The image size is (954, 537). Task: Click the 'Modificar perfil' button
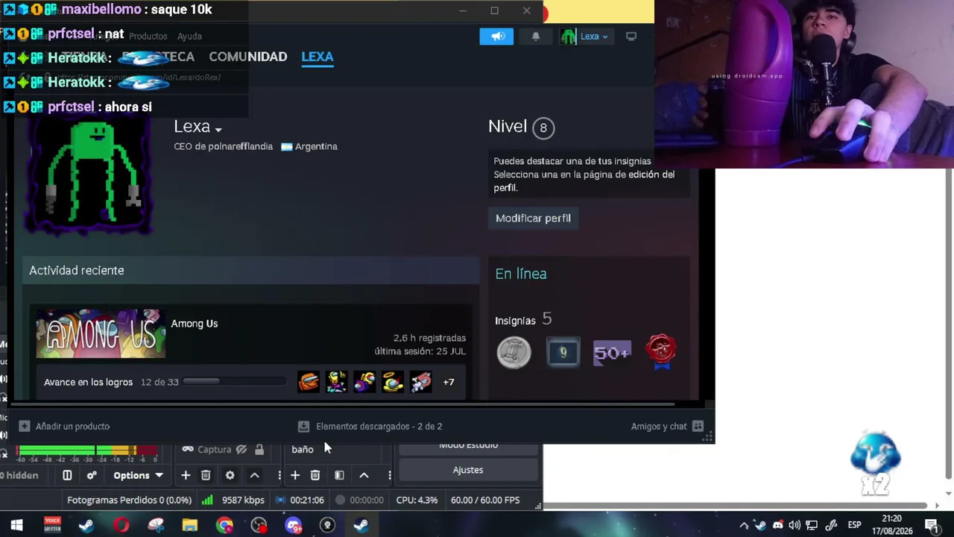coord(533,218)
